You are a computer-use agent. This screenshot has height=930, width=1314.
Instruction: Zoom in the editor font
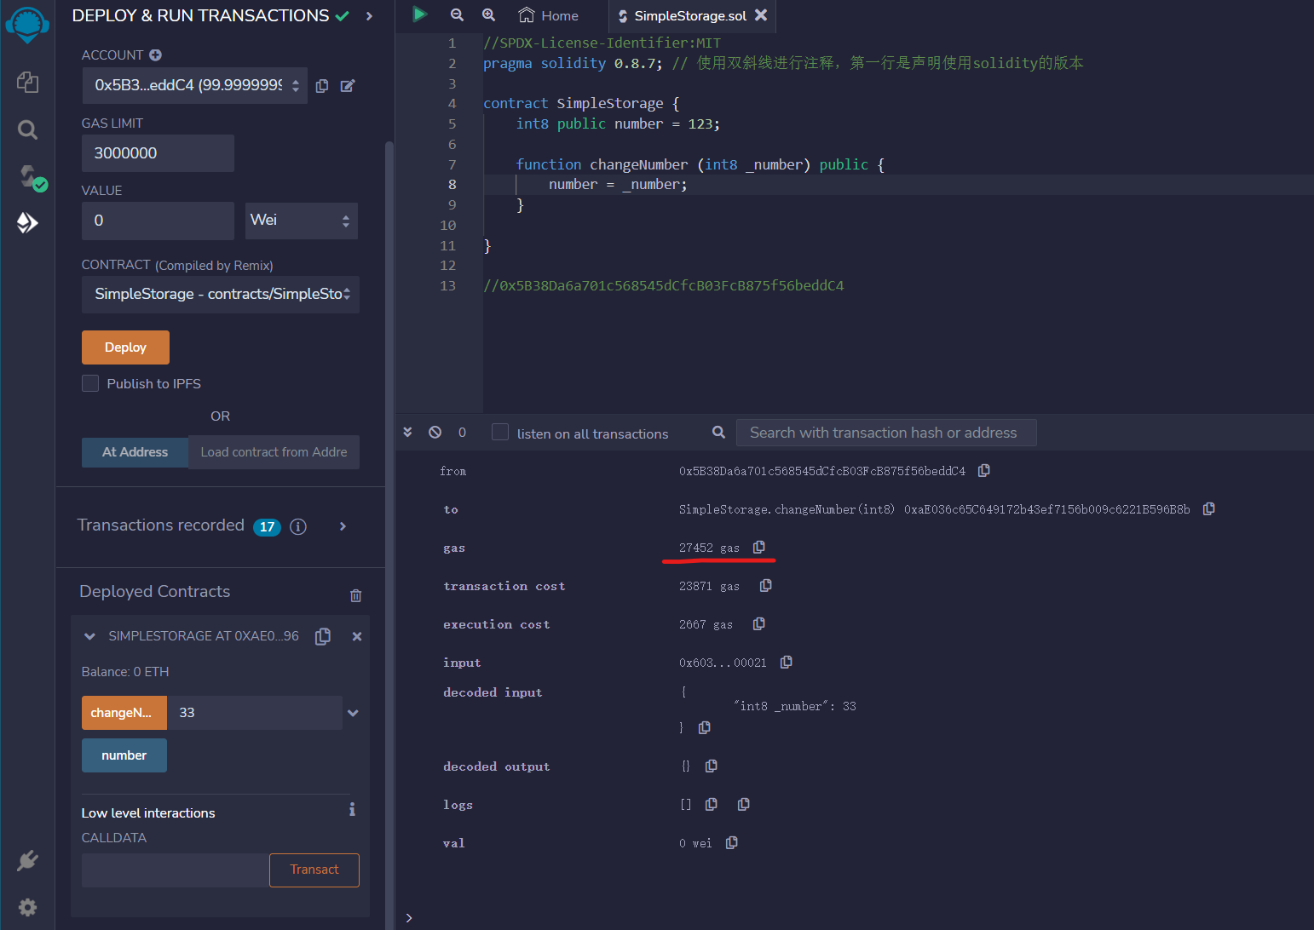488,14
